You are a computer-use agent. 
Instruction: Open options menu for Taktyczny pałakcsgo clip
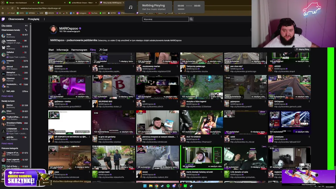[221, 66]
